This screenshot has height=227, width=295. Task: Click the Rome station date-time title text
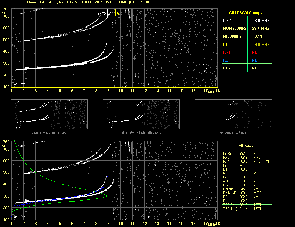(x=88, y=2)
